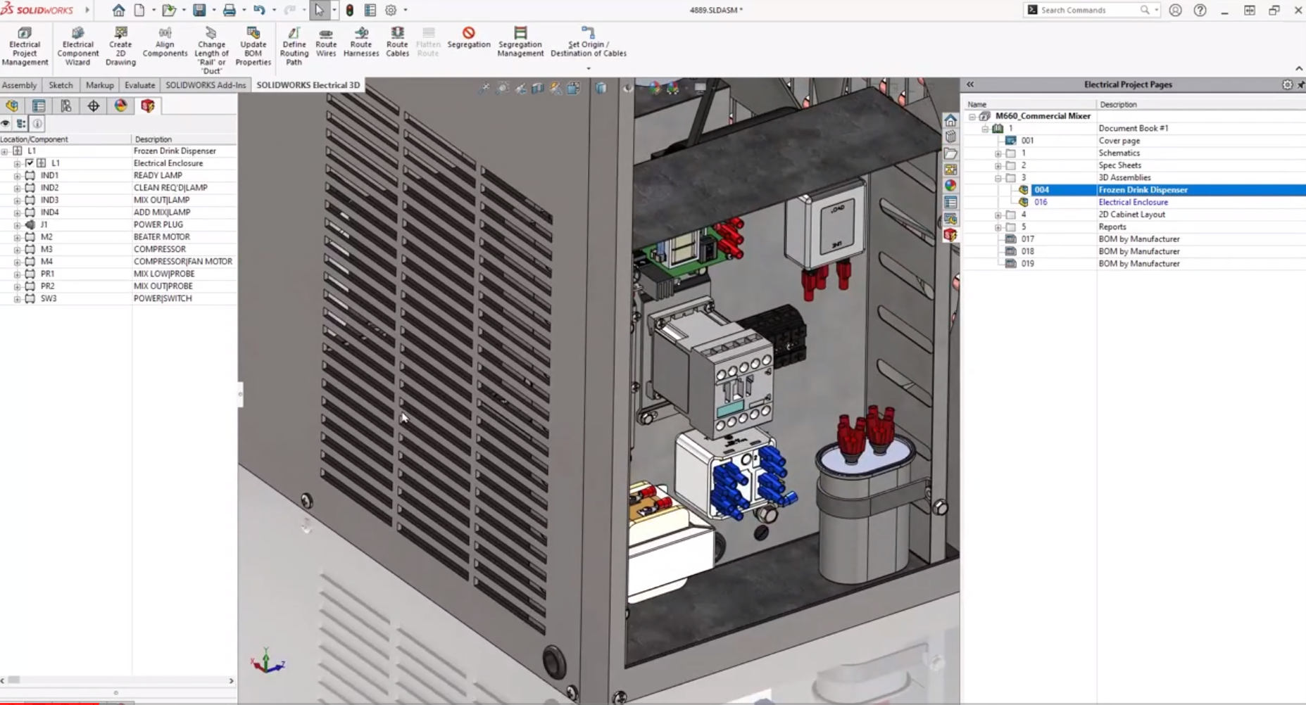
Task: Collapse the 3D Assemblies folder
Action: pyautogui.click(x=998, y=178)
